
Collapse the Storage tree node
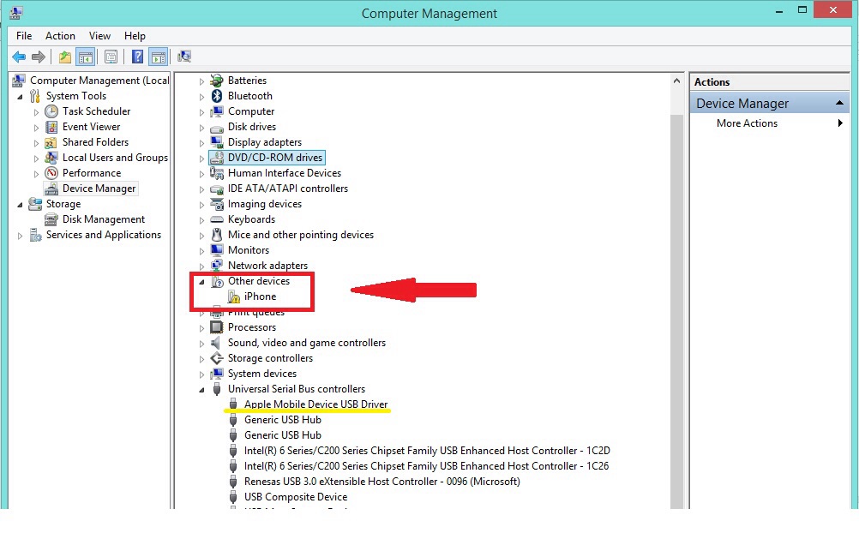coord(21,204)
